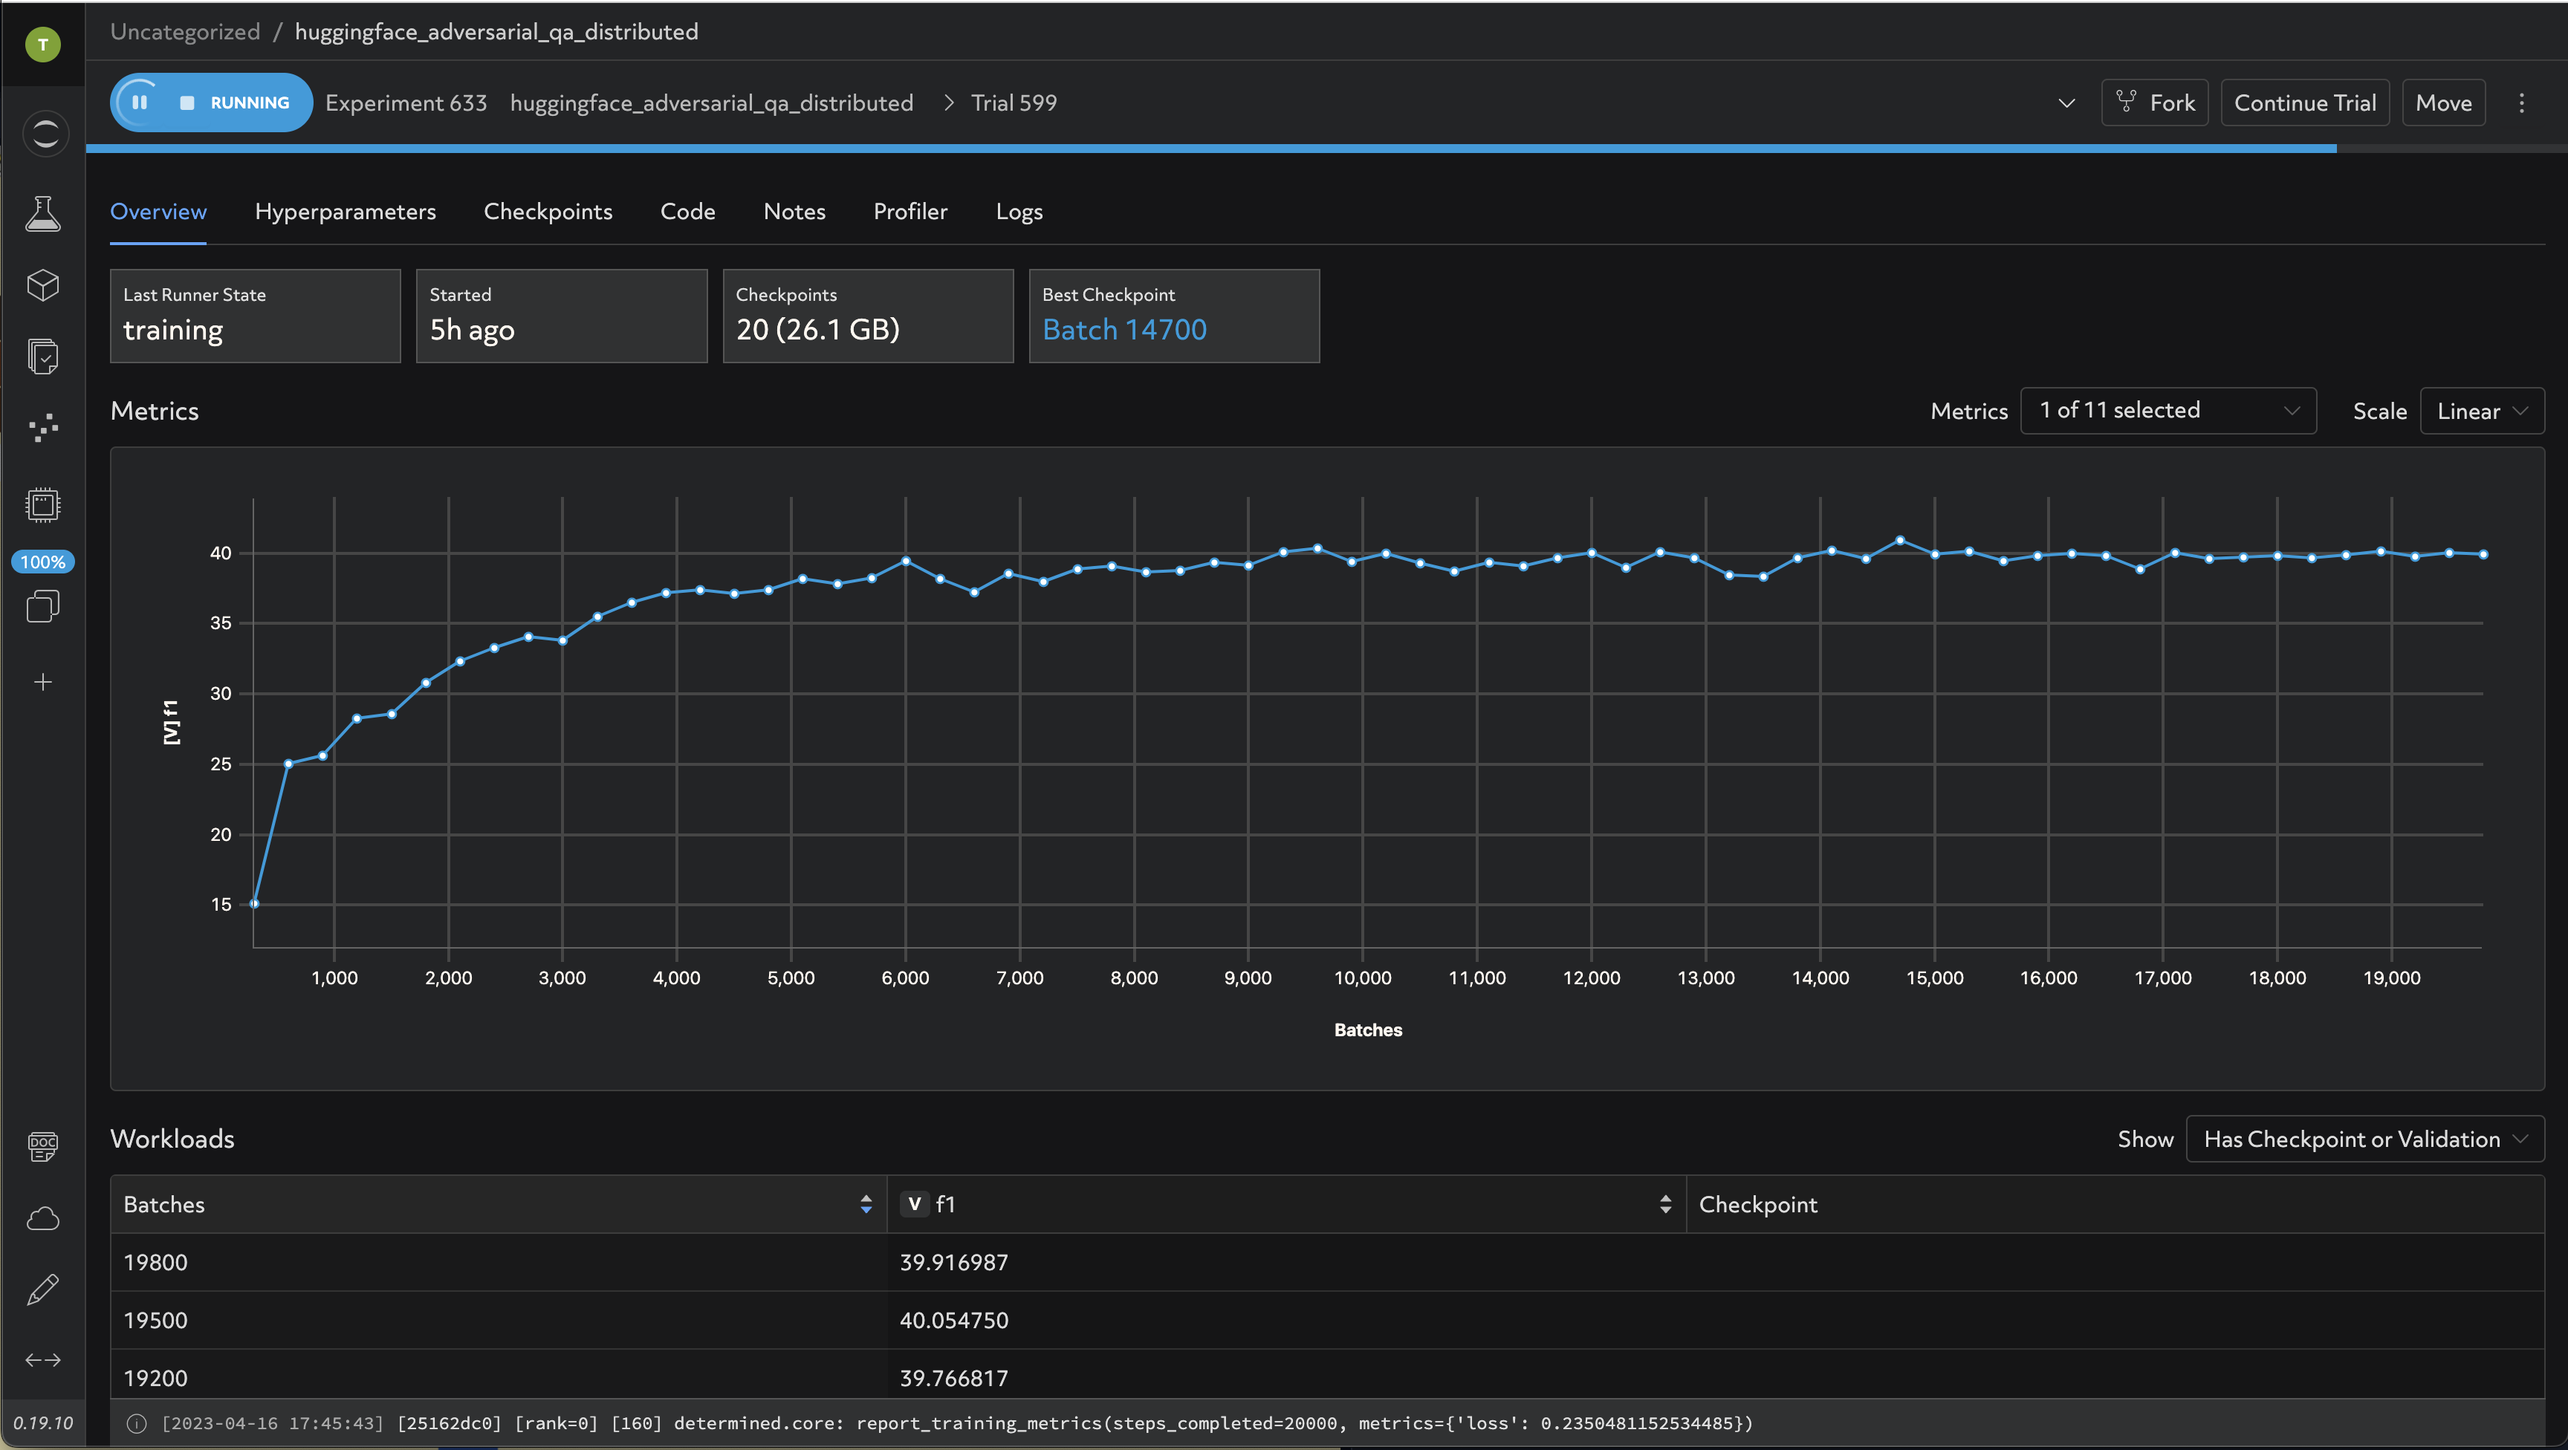Open the Metrics '1 of 11 selected' dropdown
The image size is (2568, 1450).
(2167, 411)
